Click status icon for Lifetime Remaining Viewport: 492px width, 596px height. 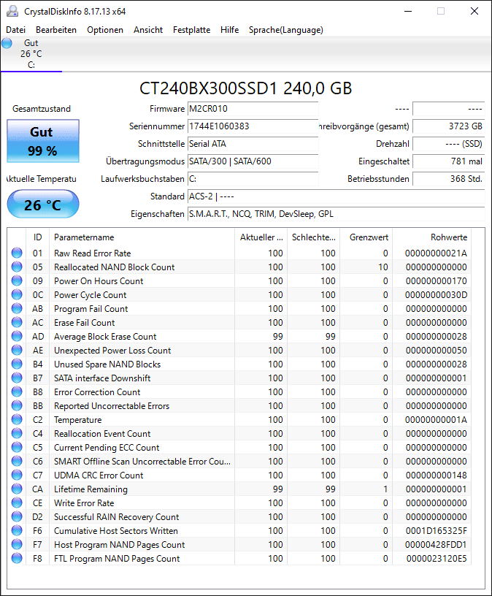pos(17,489)
